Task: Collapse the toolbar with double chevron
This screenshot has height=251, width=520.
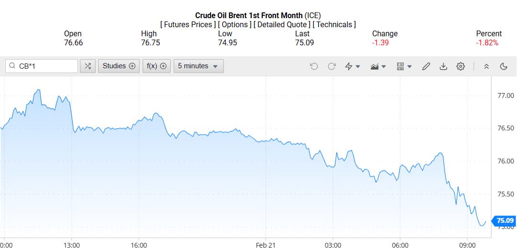Action: click(487, 66)
